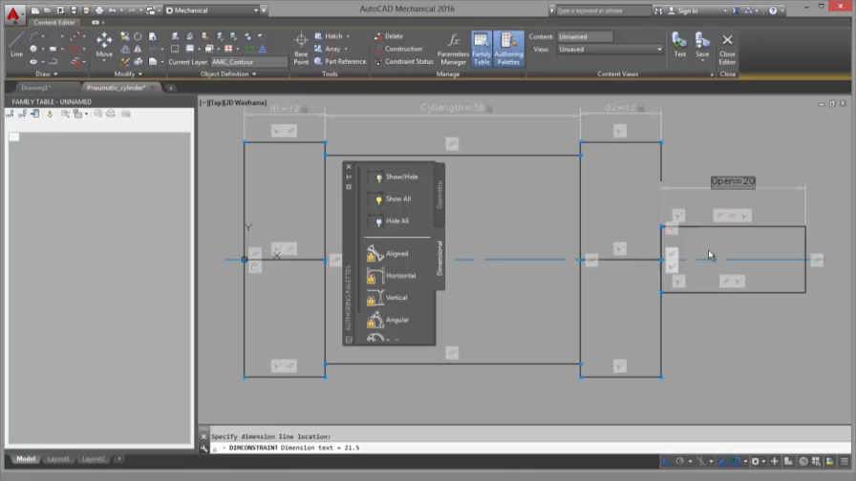The height and width of the screenshot is (481, 856).
Task: Click Constraint Status icon
Action: point(377,62)
